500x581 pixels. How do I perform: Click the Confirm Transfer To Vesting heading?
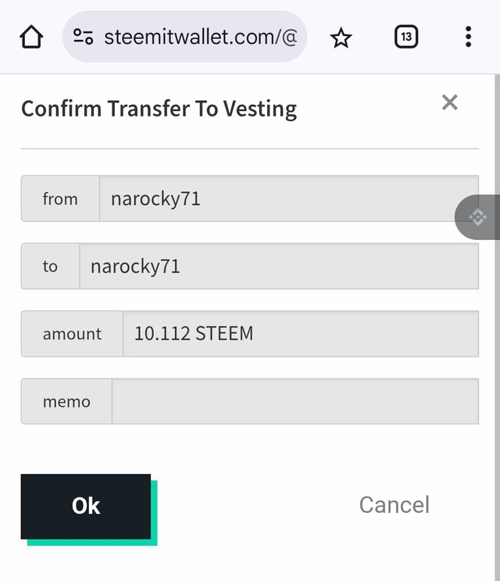(x=159, y=109)
